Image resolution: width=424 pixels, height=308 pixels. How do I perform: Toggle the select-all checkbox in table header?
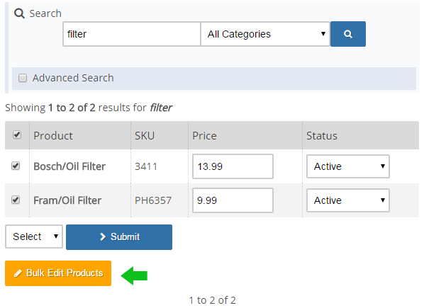(17, 135)
